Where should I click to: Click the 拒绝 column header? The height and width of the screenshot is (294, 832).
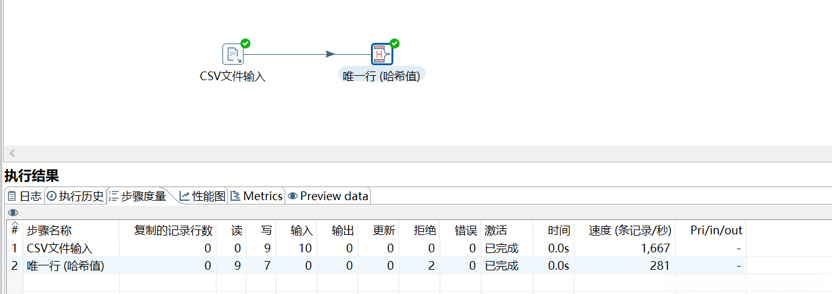(425, 231)
